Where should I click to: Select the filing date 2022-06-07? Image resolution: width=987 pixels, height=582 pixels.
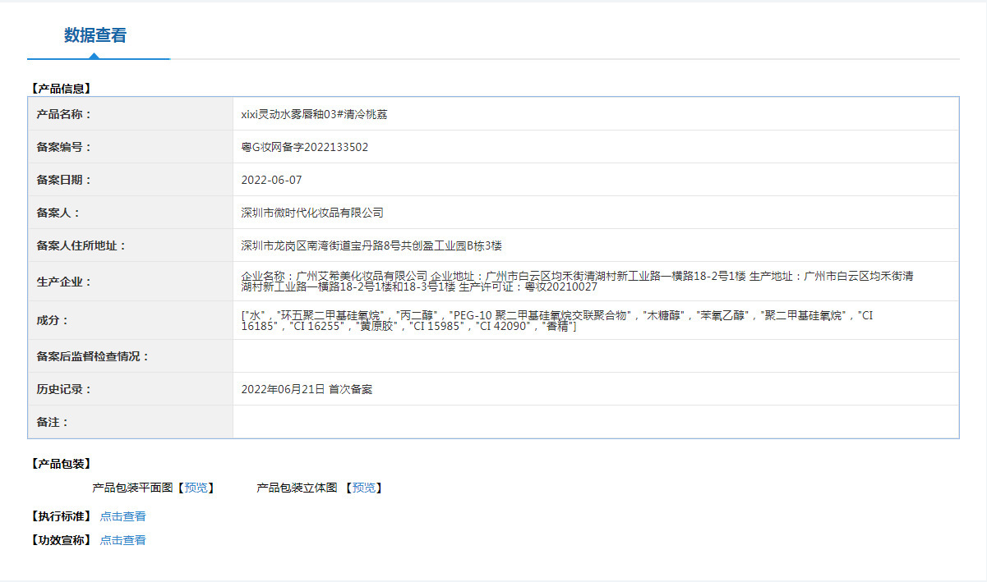click(271, 180)
